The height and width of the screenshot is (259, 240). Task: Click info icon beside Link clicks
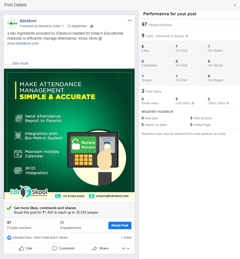193,103
